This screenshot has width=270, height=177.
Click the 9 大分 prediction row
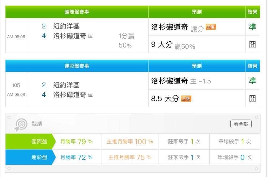coord(197,44)
